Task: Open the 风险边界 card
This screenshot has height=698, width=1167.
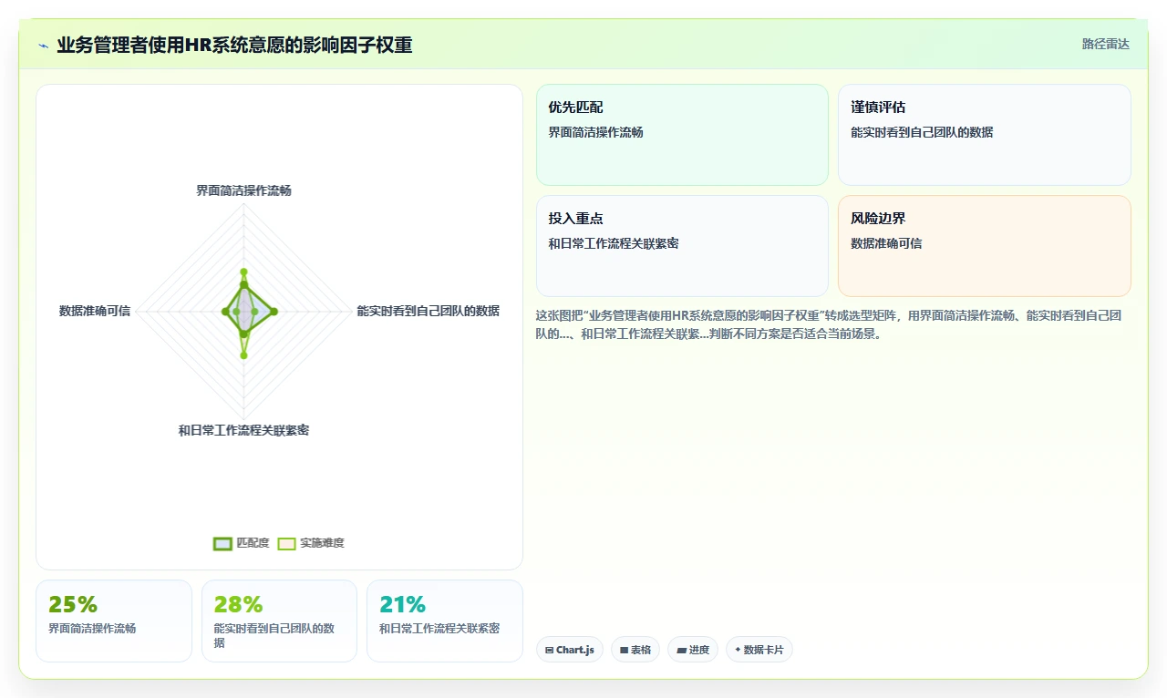Action: click(985, 246)
